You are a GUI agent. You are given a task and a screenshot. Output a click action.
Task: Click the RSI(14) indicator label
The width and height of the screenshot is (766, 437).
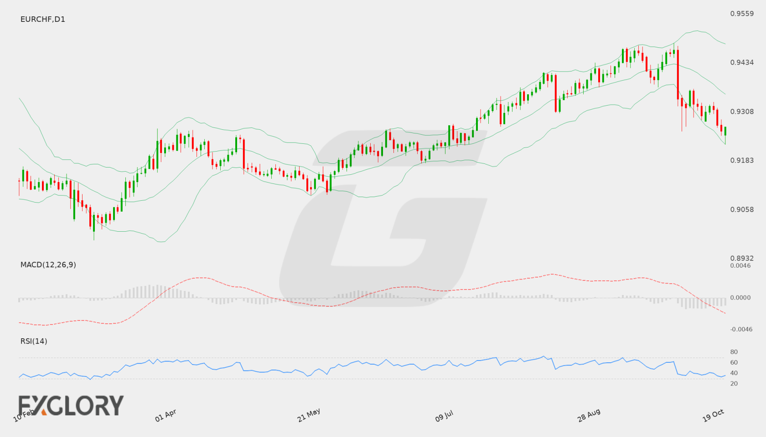point(34,341)
